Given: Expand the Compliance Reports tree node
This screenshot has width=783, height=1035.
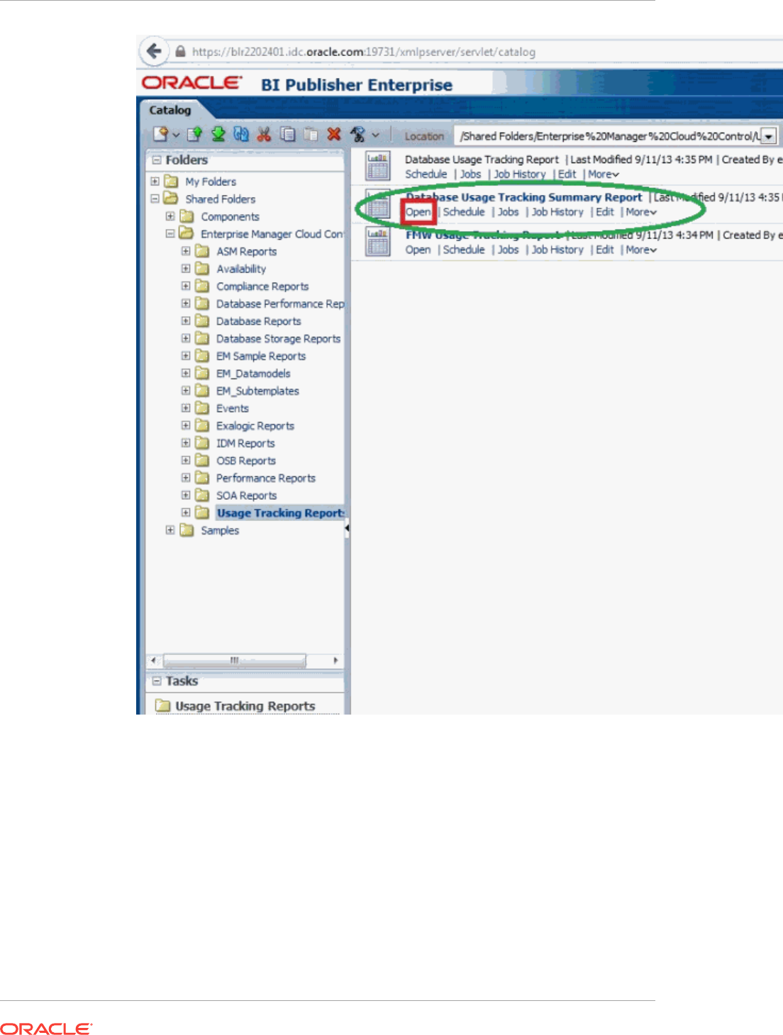Looking at the screenshot, I should pos(186,286).
